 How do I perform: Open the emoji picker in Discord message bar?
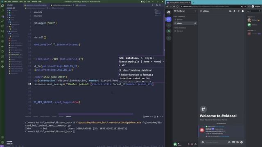242,142
